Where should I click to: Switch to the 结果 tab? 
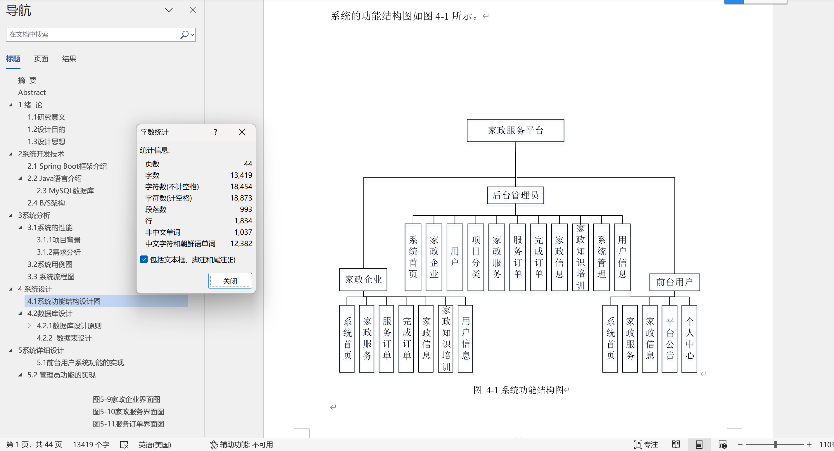(69, 58)
